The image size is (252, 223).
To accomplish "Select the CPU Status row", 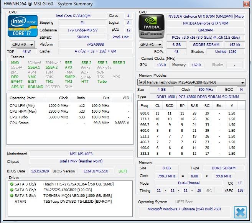I will [x=70, y=123].
